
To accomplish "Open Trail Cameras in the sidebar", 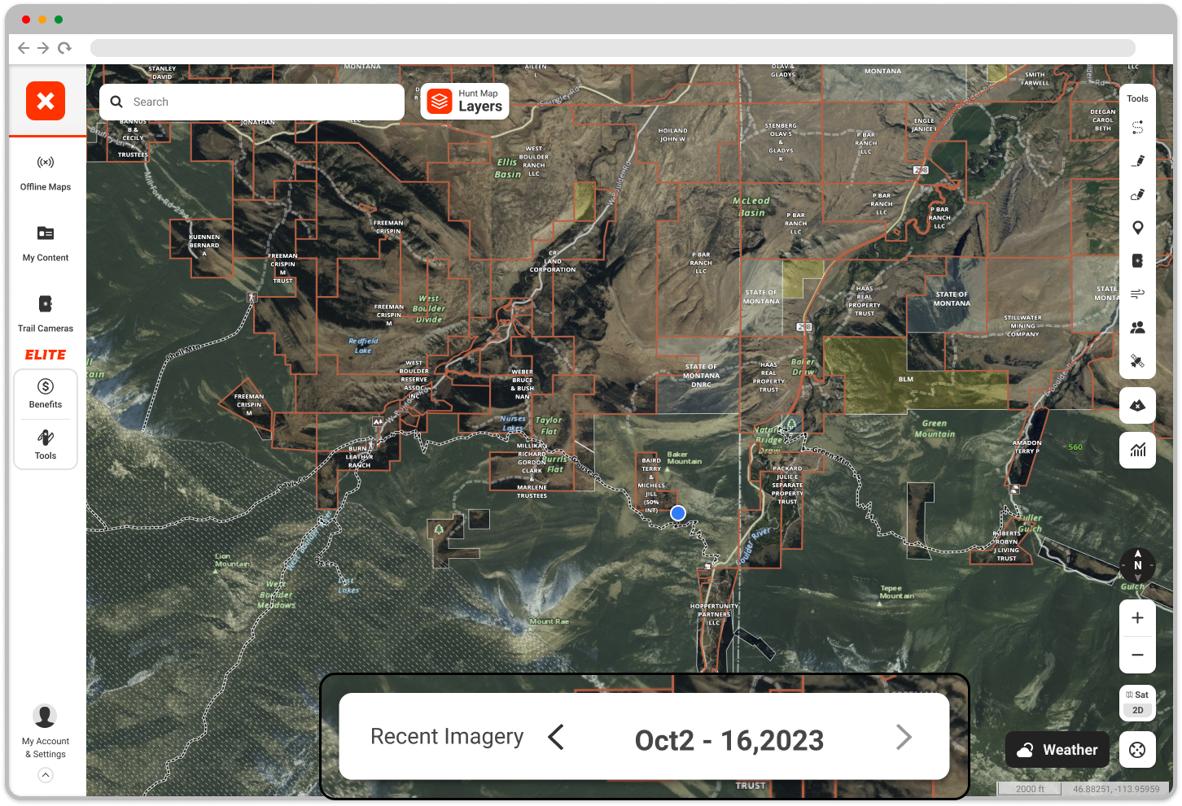I will click(46, 315).
